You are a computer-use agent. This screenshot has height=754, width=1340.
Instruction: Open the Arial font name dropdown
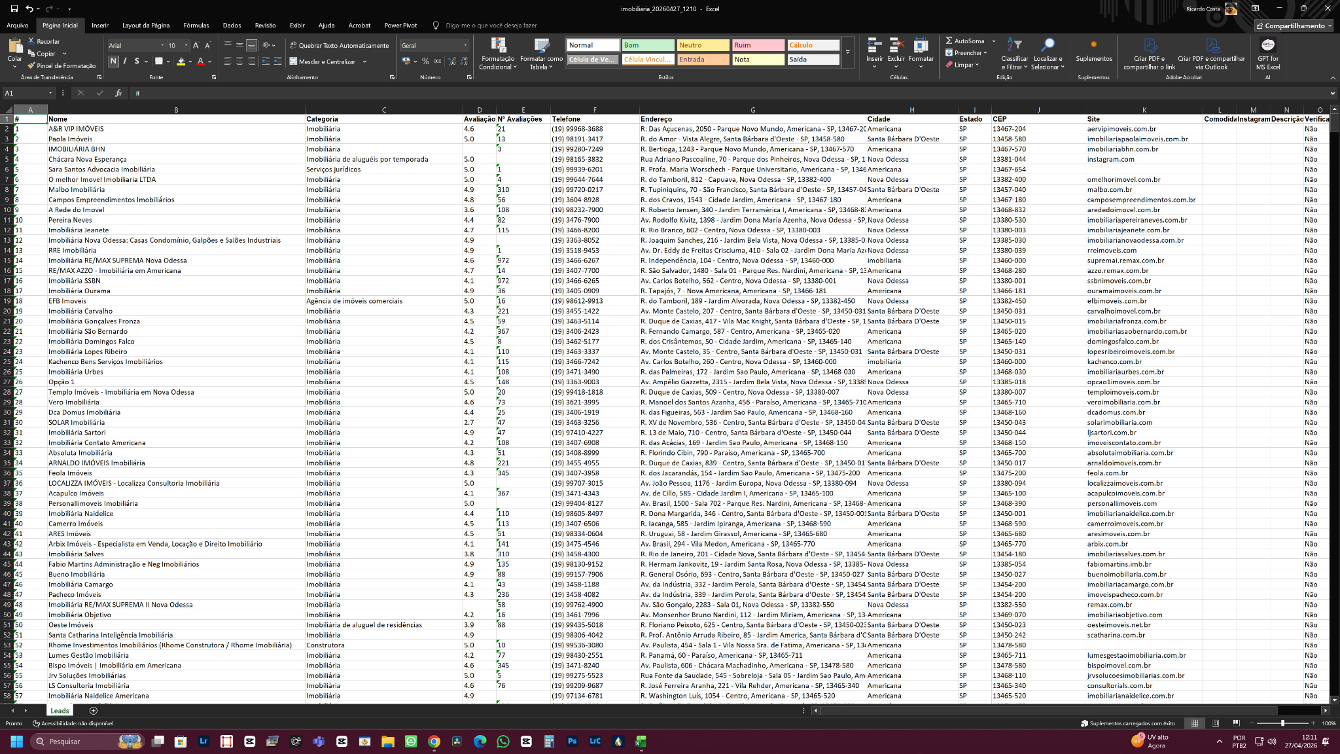tap(162, 45)
